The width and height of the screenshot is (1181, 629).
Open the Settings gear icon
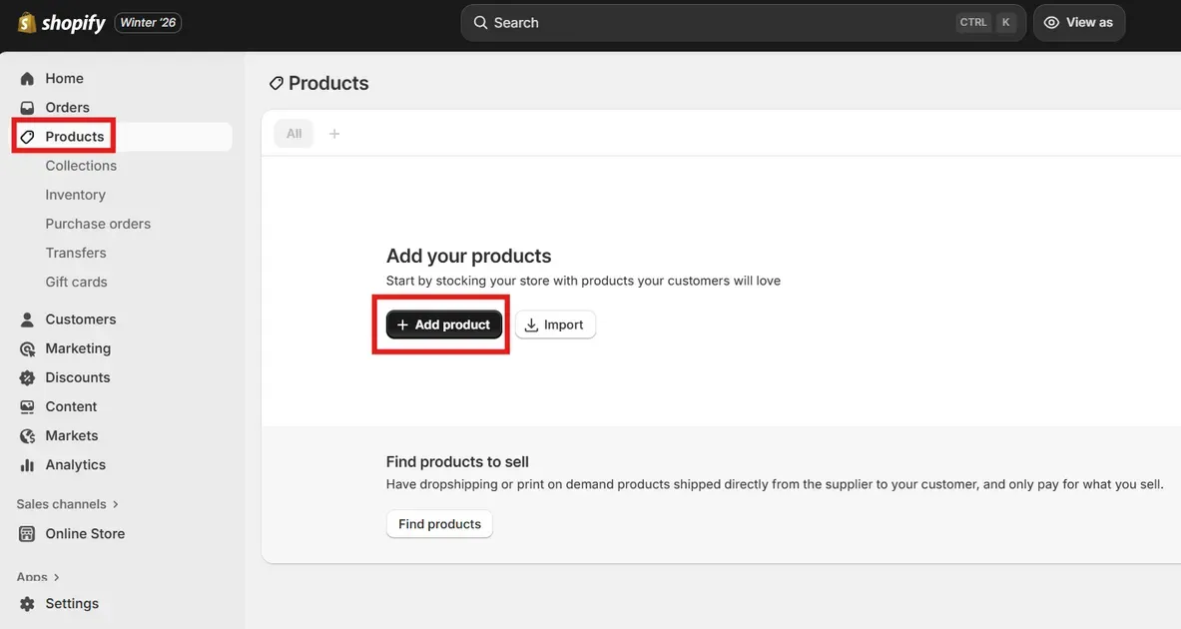pyautogui.click(x=26, y=603)
